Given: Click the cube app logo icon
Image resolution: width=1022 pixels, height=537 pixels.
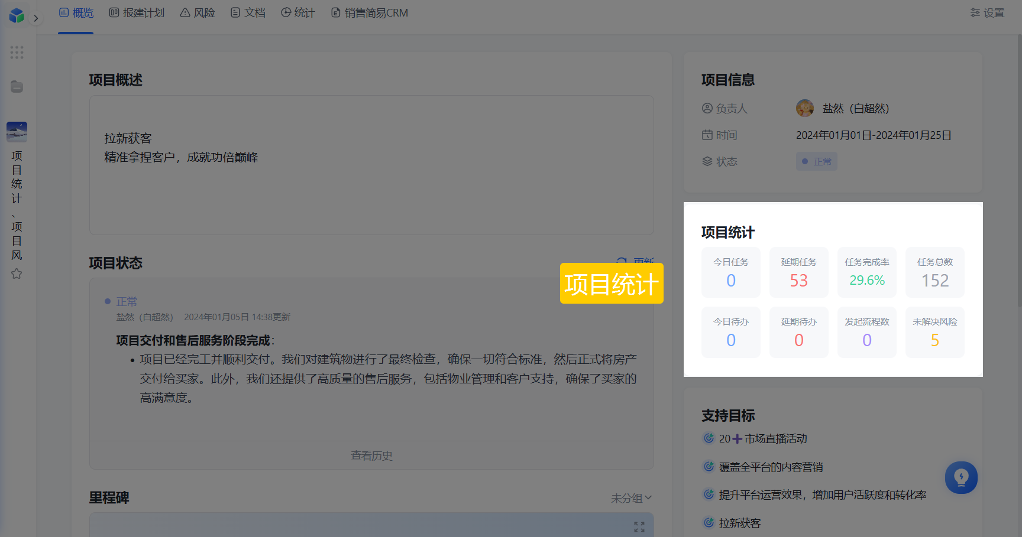Looking at the screenshot, I should point(17,15).
